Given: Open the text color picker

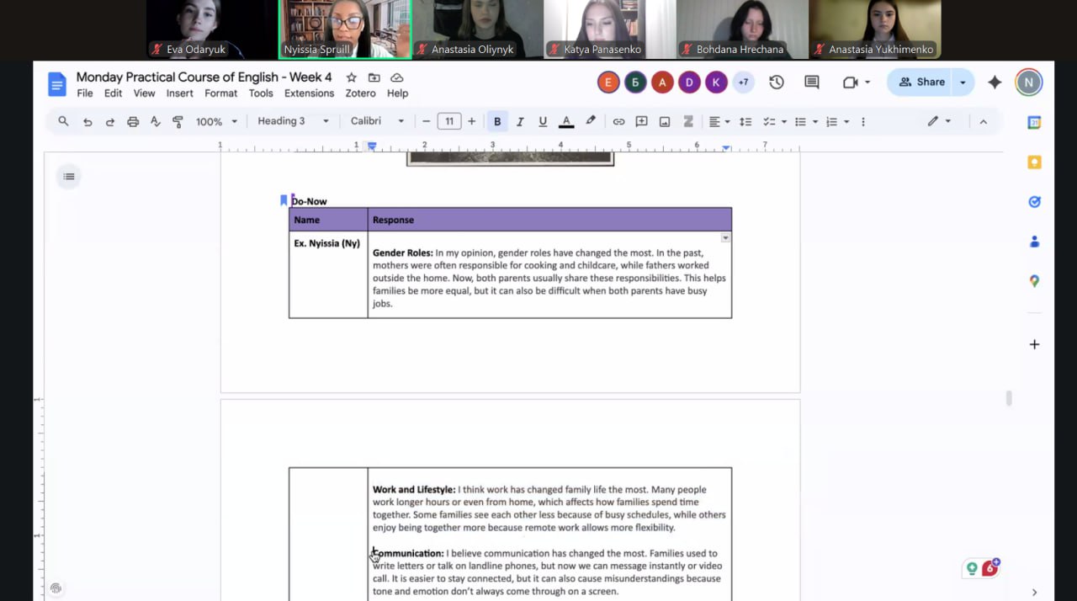Looking at the screenshot, I should tap(566, 122).
